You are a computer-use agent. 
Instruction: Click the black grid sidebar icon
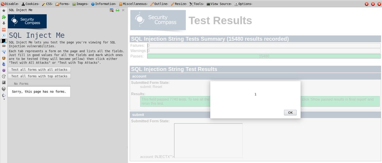[4, 82]
